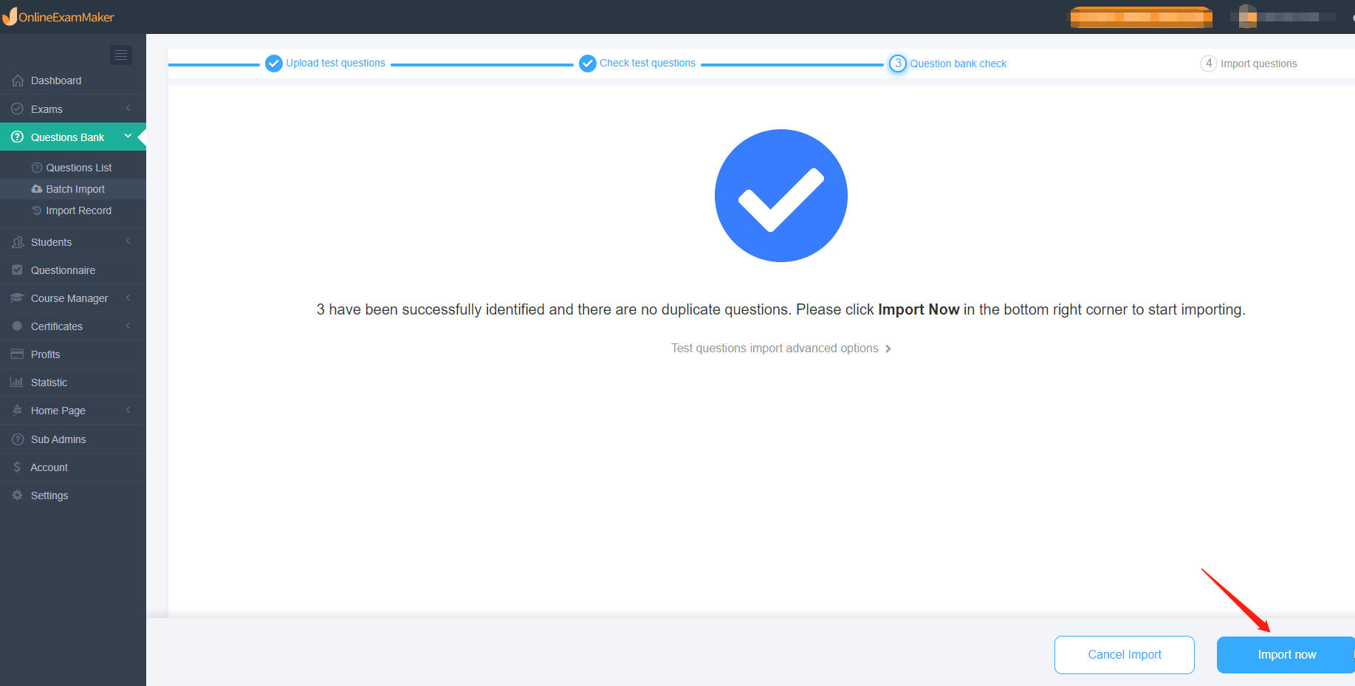Click the user avatar in header
This screenshot has height=686, width=1355.
pos(1248,16)
